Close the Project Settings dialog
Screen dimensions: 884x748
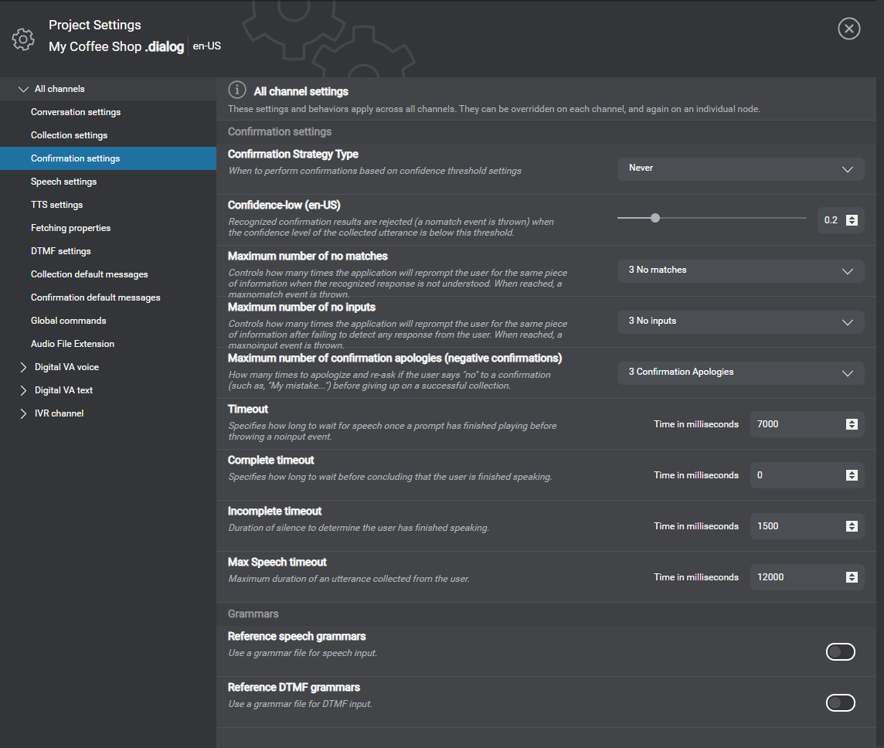coord(848,29)
